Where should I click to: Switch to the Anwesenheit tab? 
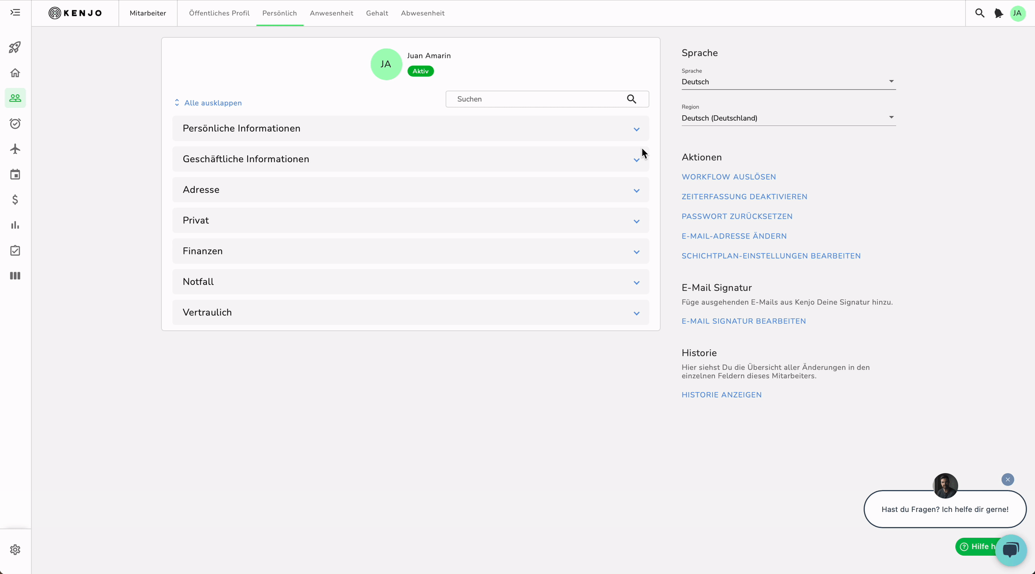tap(331, 13)
